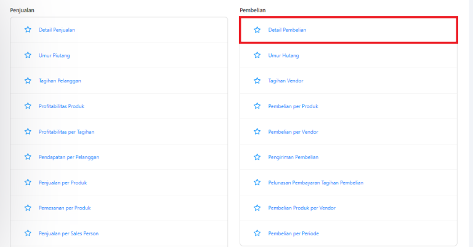Mark Tagihan Vendor with star icon
Image resolution: width=473 pixels, height=247 pixels.
click(x=257, y=80)
